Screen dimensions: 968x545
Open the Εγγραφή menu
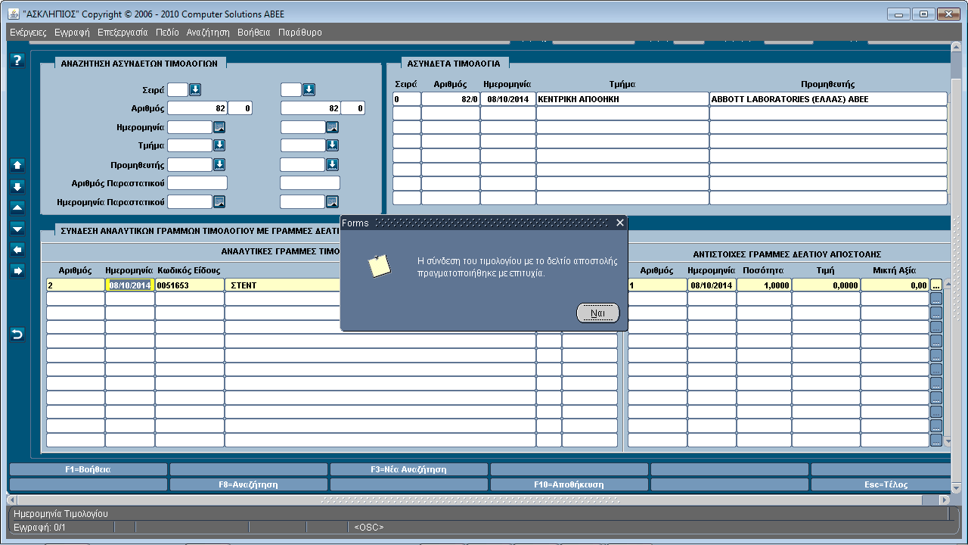(72, 33)
